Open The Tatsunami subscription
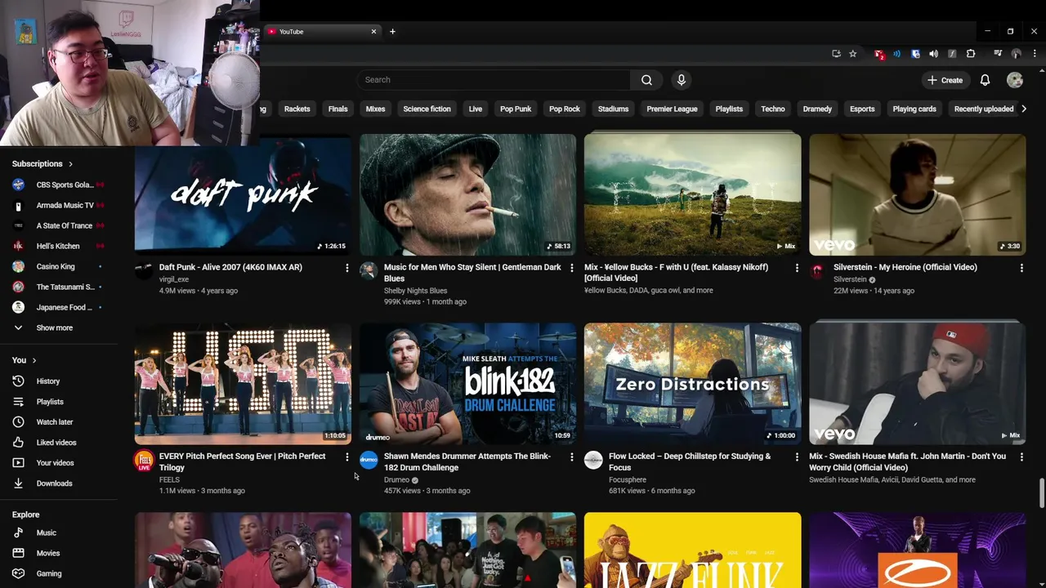Viewport: 1046px width, 588px height. pyautogui.click(x=57, y=287)
